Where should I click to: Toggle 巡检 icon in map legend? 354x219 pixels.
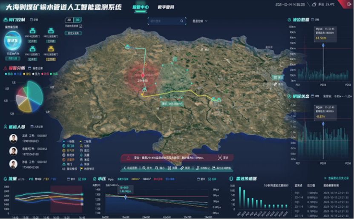coord(81,146)
